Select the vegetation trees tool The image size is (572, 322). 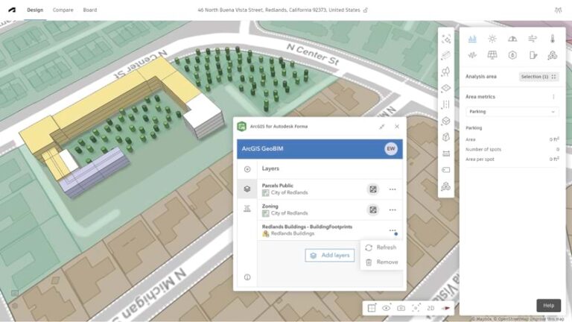point(446,72)
